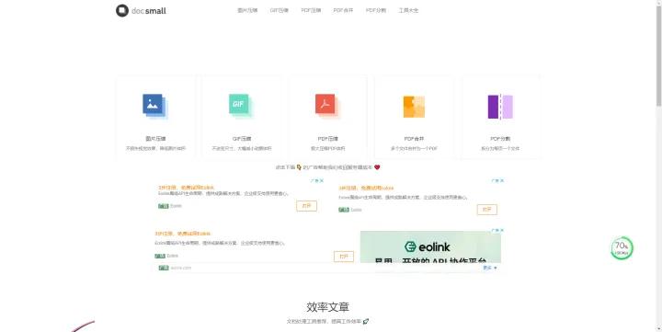Open PDF合并 in the top navigation bar
The width and height of the screenshot is (662, 332).
coord(343,10)
